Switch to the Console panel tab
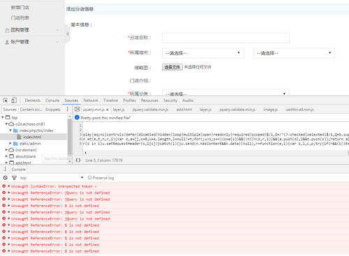Image resolution: width=349 pixels, height=256 pixels. click(x=52, y=100)
